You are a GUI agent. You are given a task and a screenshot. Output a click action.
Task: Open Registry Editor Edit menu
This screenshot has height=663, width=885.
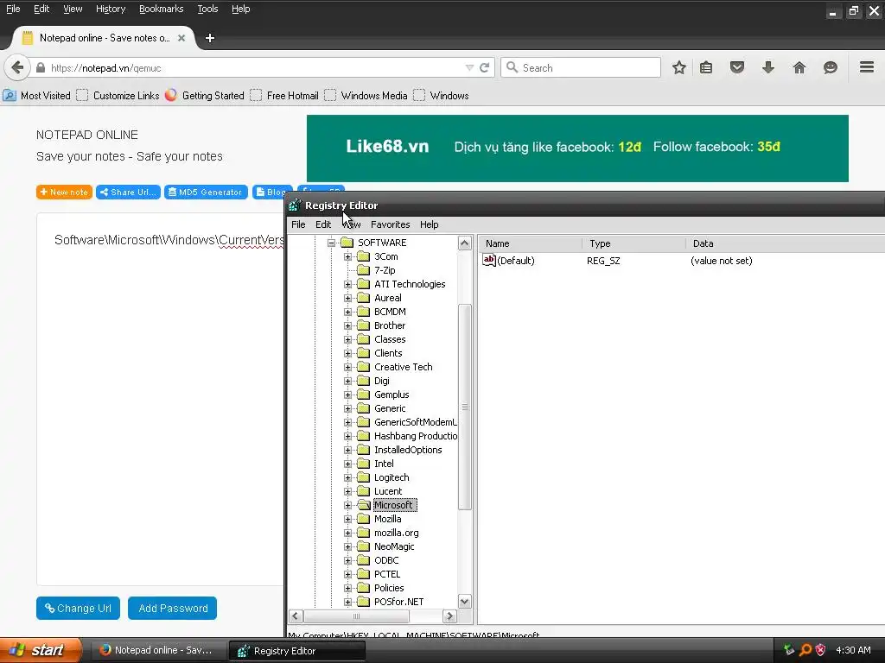coord(323,224)
